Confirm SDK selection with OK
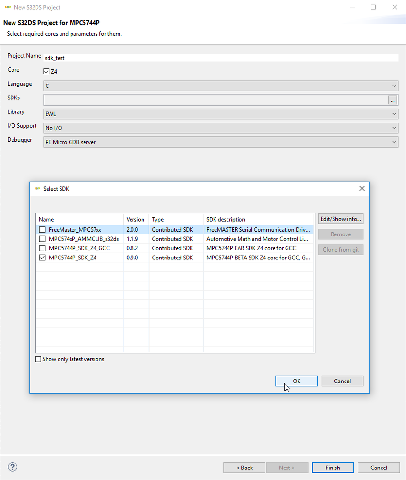This screenshot has height=480, width=406. click(297, 381)
